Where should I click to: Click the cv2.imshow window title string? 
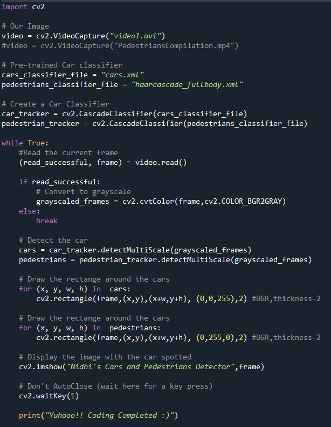151,367
